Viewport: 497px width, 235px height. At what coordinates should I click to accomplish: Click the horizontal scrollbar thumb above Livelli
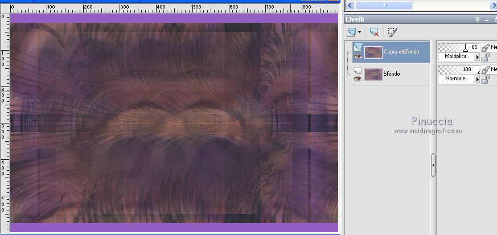click(384, 5)
